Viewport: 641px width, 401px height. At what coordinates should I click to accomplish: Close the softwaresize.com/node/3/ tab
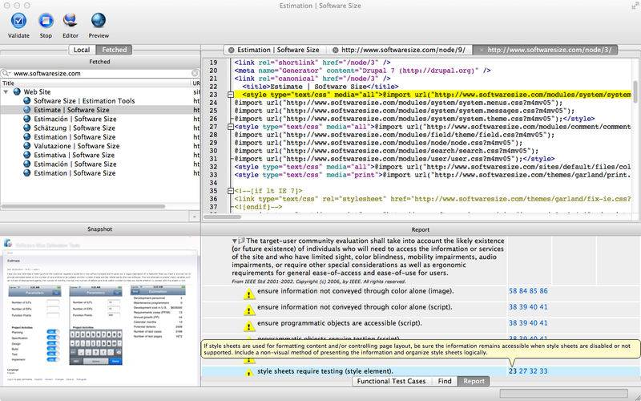[x=482, y=50]
